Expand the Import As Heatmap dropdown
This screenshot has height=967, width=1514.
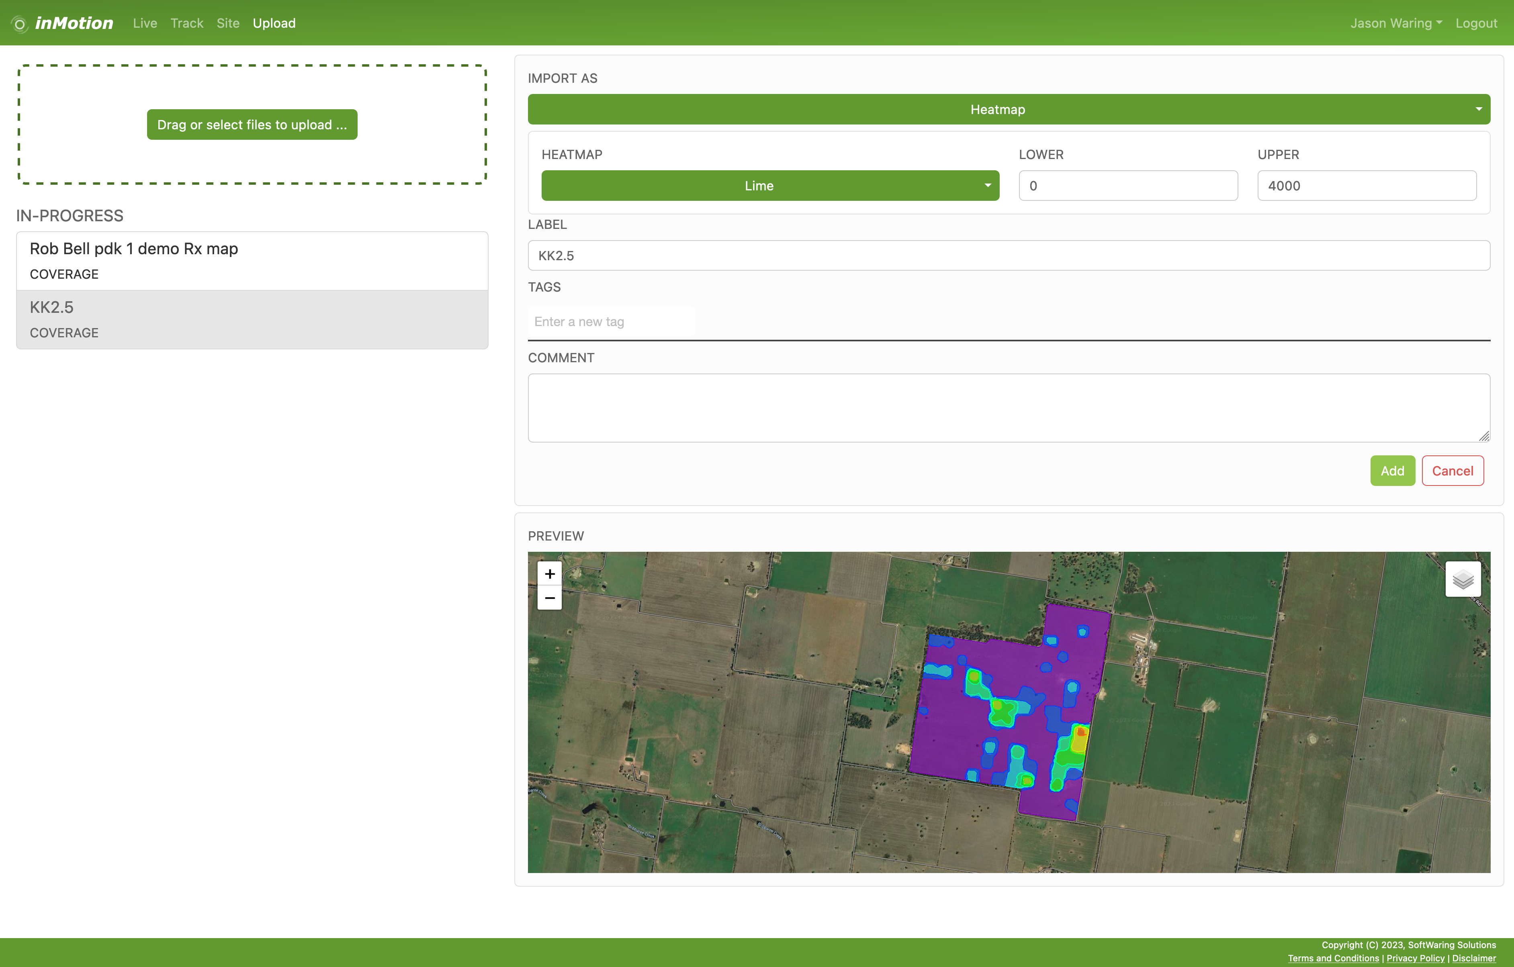pos(1009,109)
